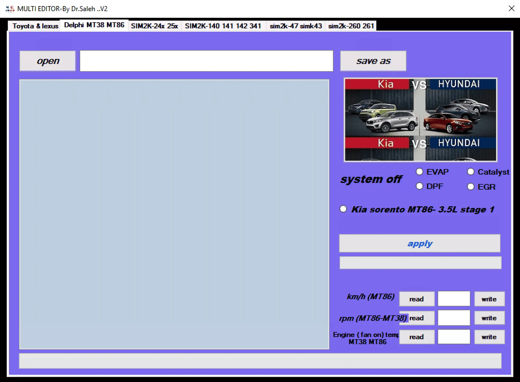Click read button for Engine fan on temp

[x=417, y=337]
